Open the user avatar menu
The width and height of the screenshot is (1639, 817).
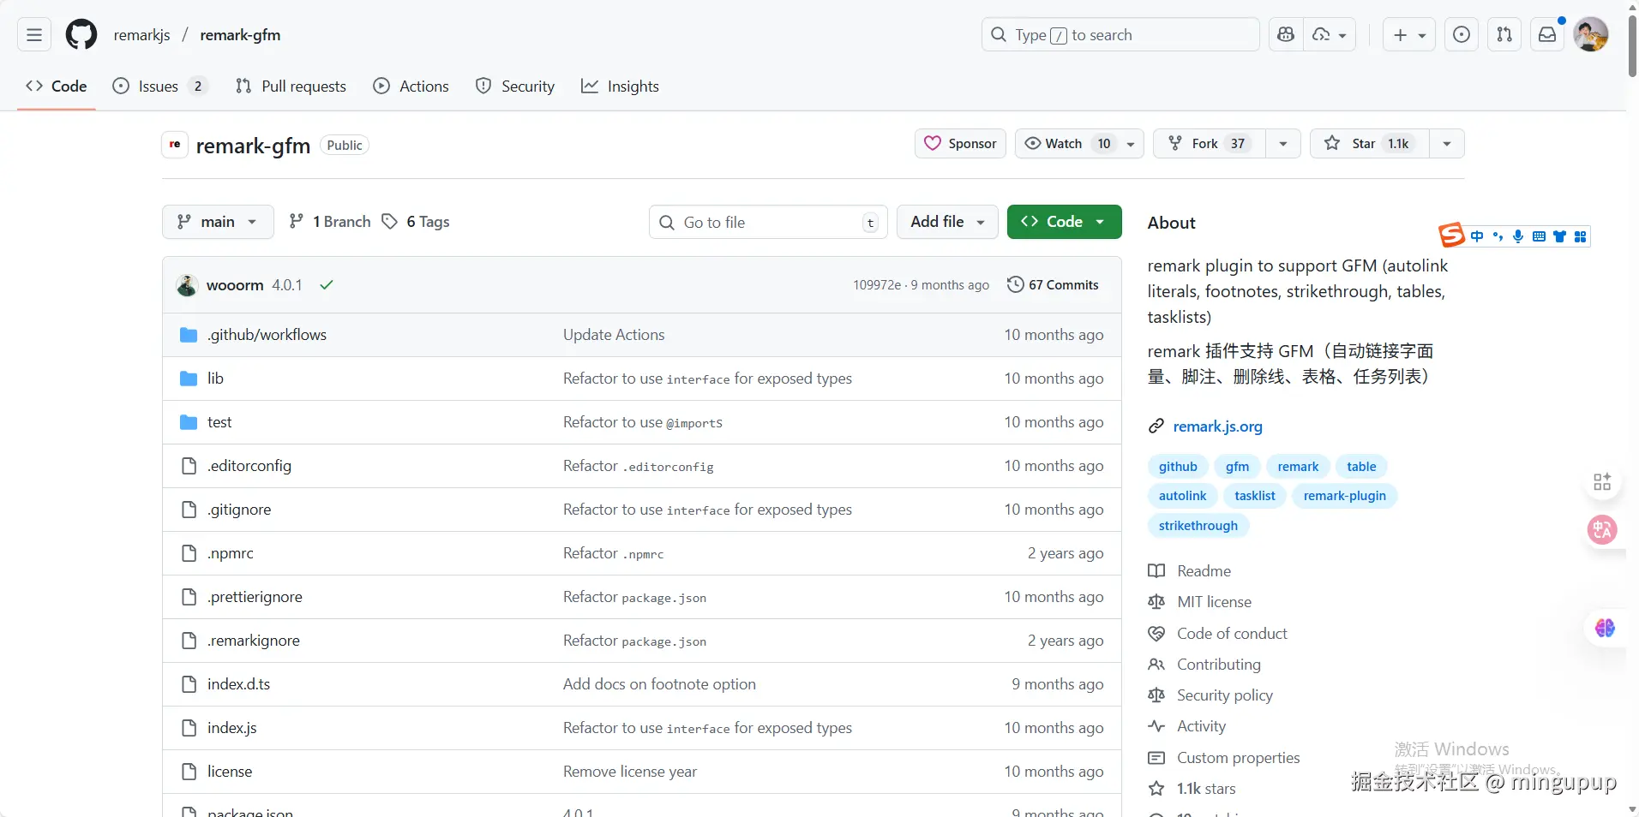tap(1591, 35)
